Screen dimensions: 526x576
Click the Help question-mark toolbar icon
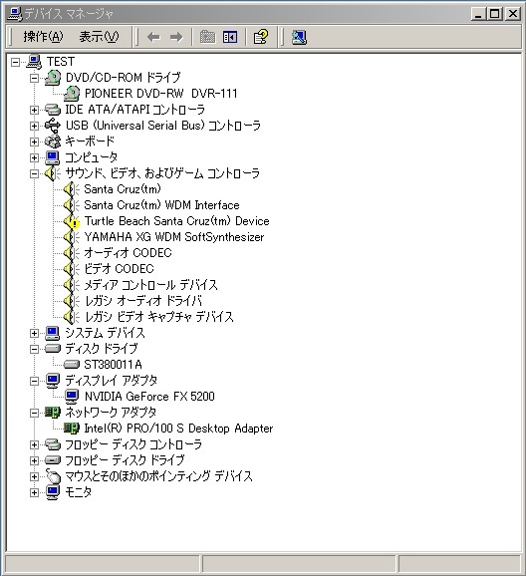tap(261, 37)
